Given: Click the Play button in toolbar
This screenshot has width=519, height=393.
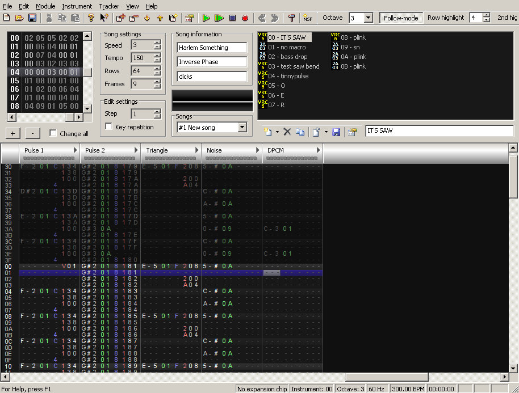Looking at the screenshot, I should pos(207,18).
